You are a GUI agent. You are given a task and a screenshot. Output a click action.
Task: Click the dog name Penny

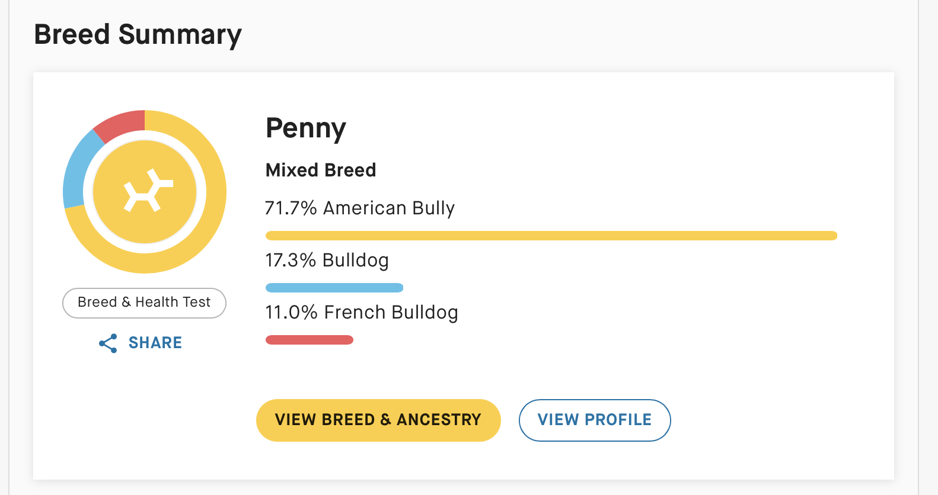(x=305, y=128)
